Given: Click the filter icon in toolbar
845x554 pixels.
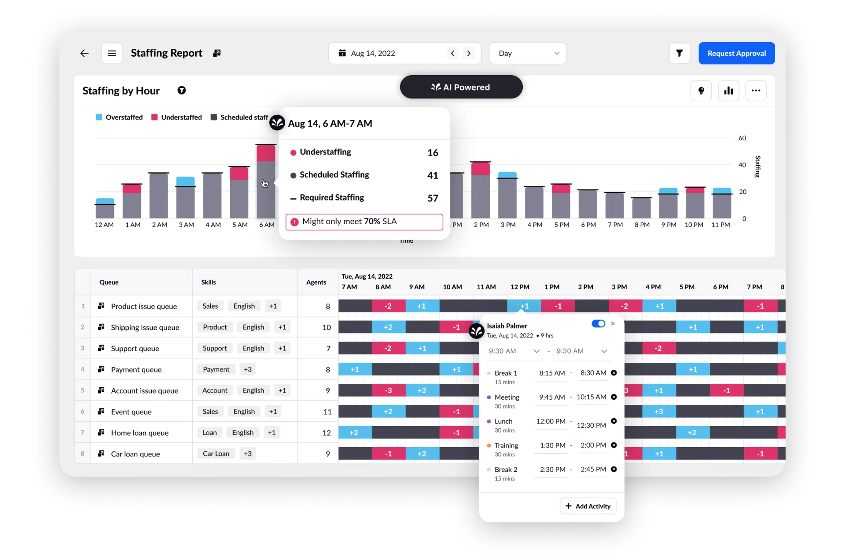Looking at the screenshot, I should 679,53.
